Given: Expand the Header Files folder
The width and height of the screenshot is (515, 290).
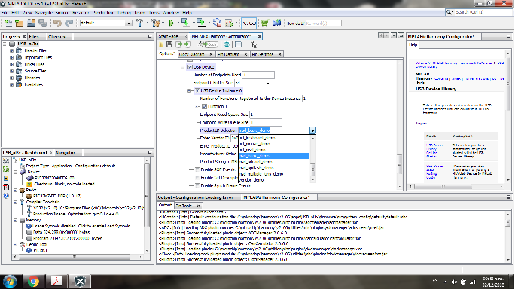Looking at the screenshot, I should 11,50.
